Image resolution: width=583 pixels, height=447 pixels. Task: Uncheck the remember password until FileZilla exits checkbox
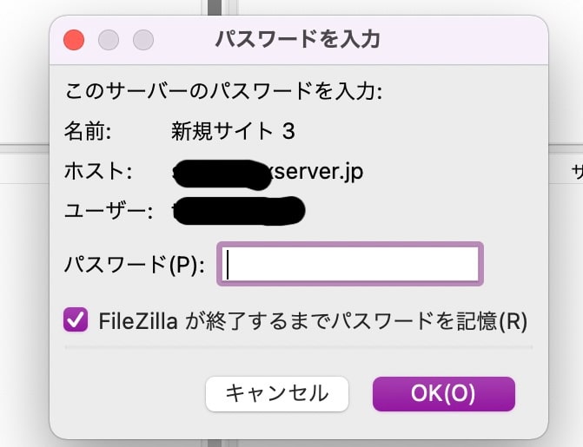(x=76, y=319)
